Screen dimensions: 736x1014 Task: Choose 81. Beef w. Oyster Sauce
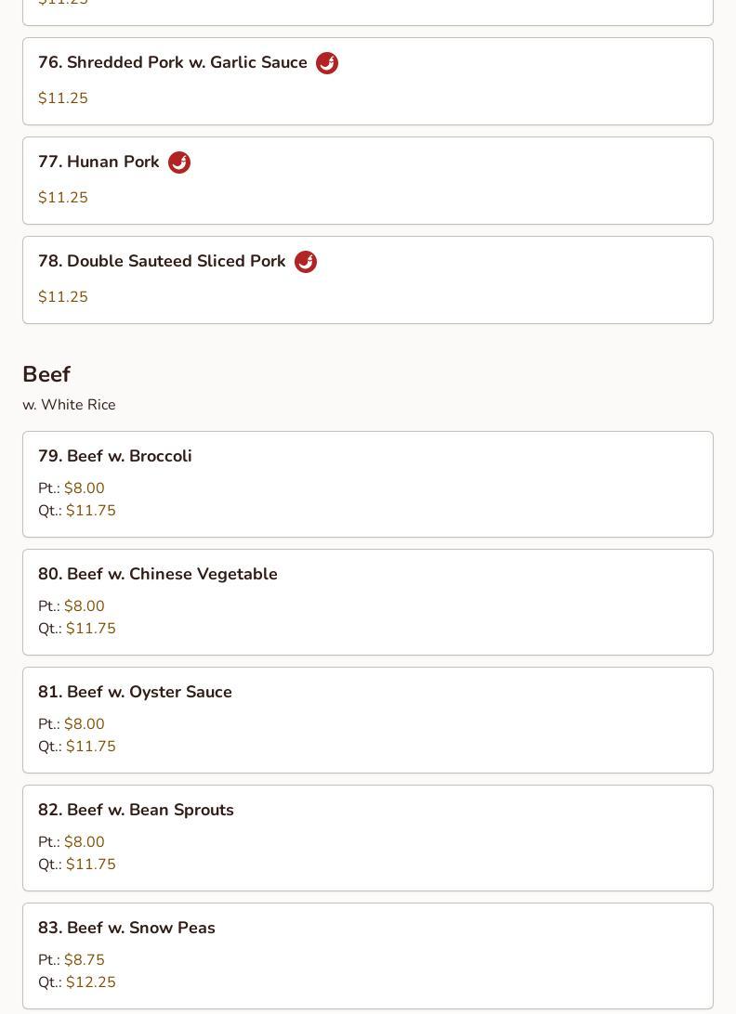click(135, 692)
